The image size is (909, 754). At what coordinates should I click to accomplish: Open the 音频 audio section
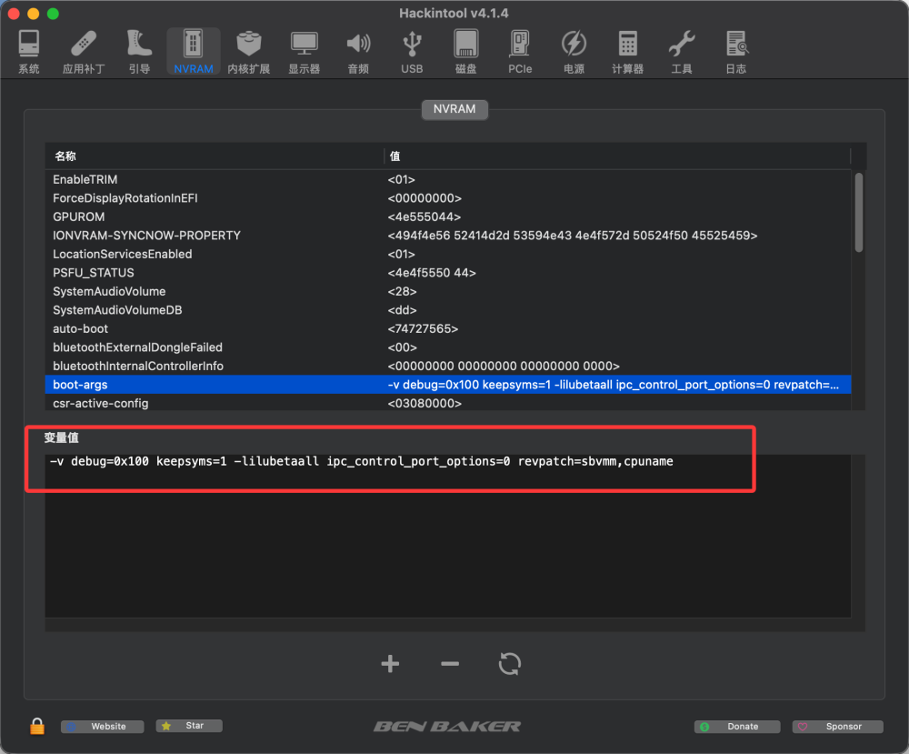tap(358, 52)
